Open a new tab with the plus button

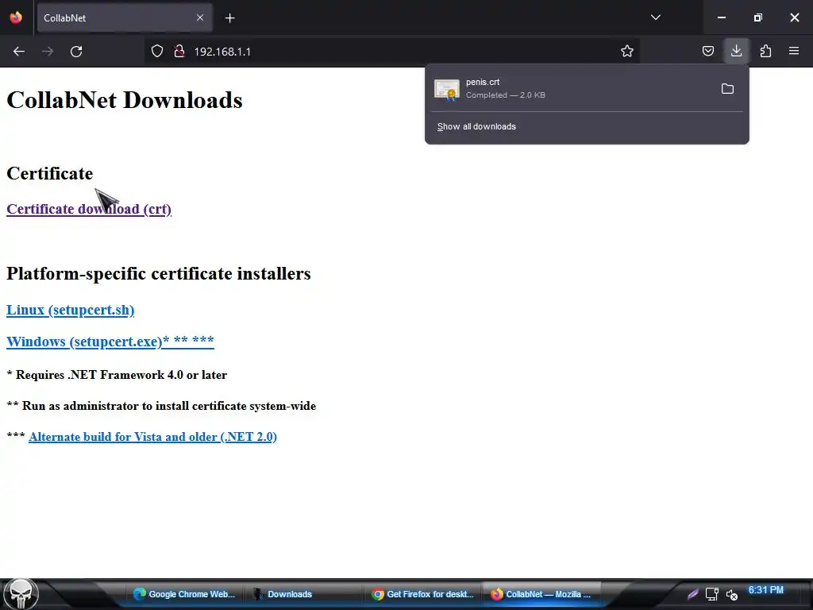click(229, 18)
